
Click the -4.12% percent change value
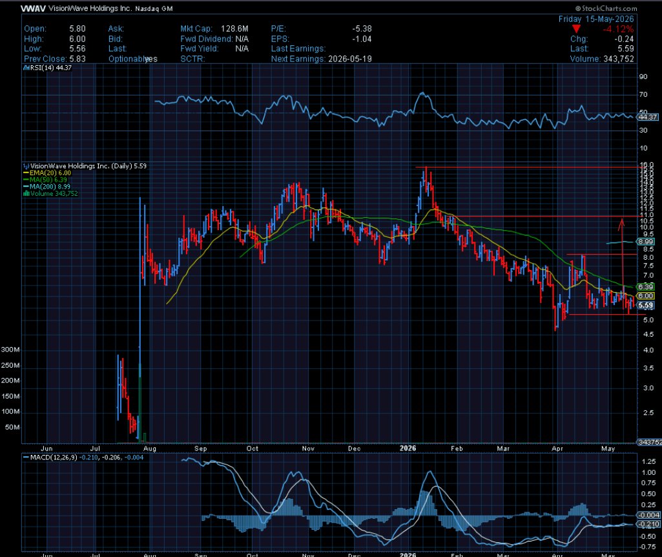618,29
